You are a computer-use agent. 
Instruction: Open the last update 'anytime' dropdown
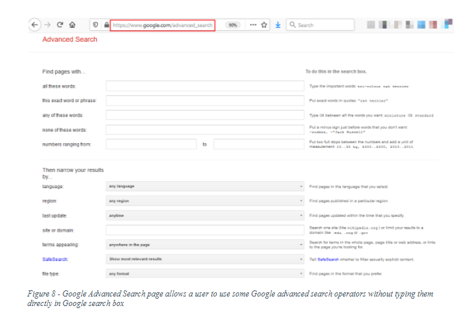pos(205,215)
